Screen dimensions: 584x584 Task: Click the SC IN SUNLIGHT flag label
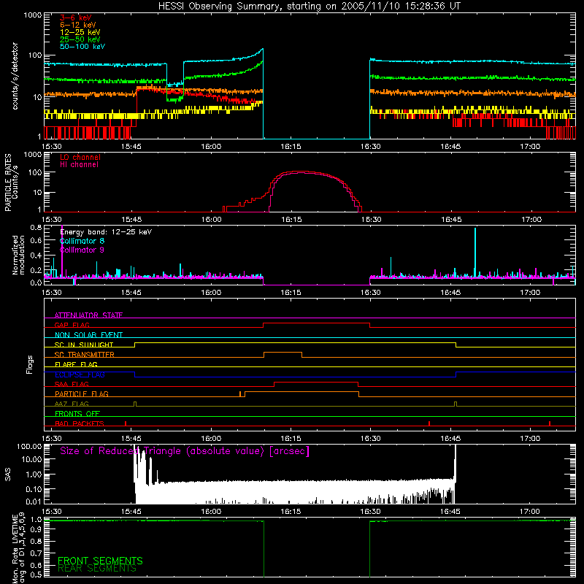tap(84, 345)
